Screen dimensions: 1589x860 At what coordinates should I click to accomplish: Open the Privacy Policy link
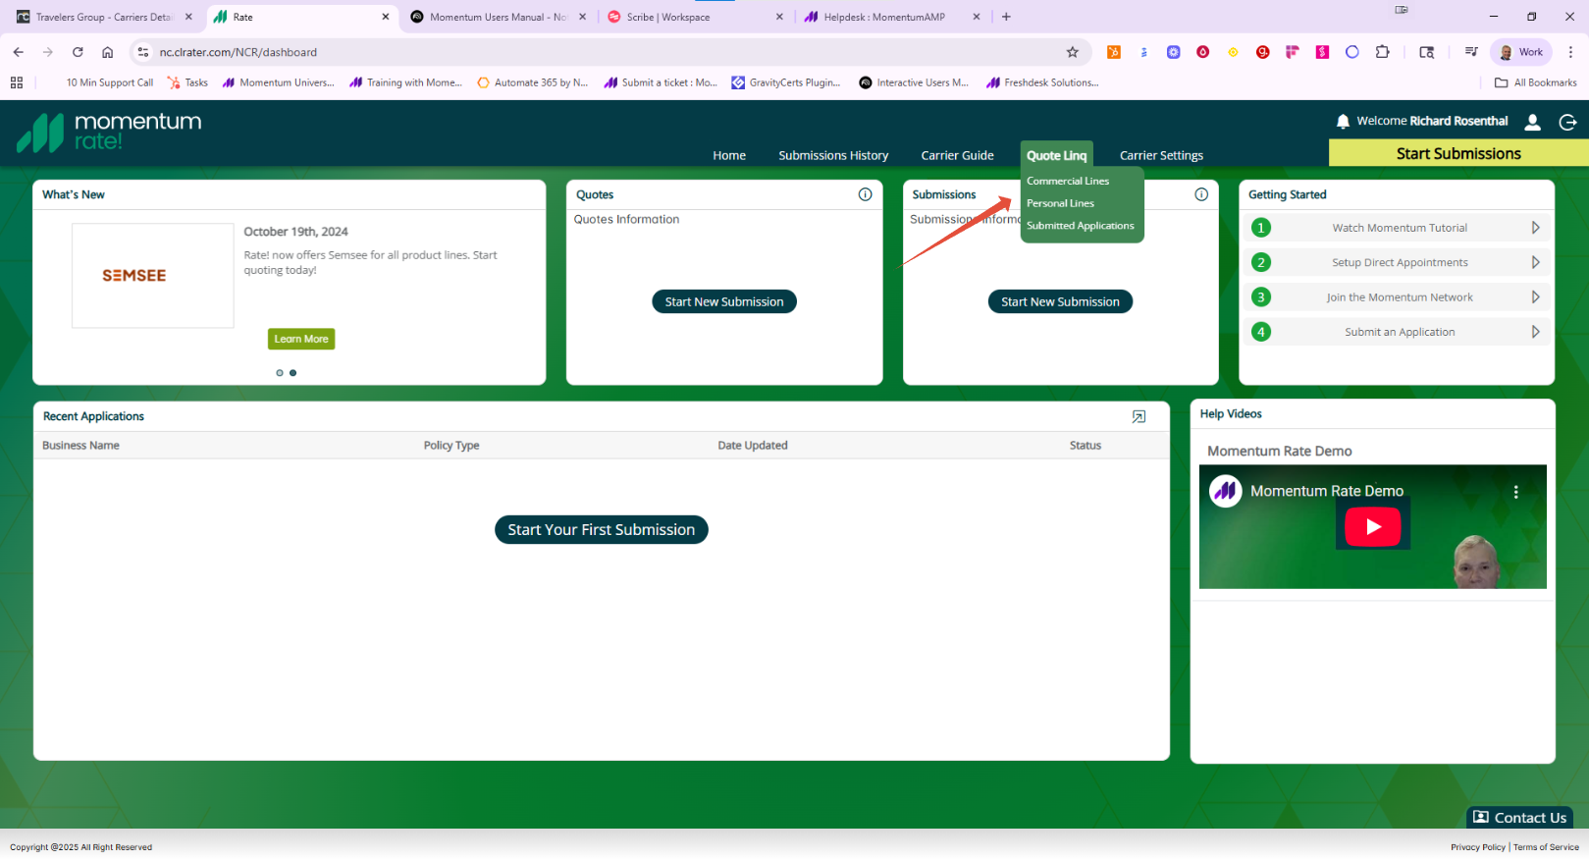click(1477, 847)
